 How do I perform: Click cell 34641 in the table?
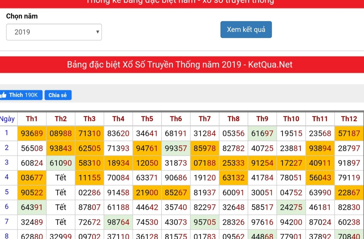pos(147,133)
